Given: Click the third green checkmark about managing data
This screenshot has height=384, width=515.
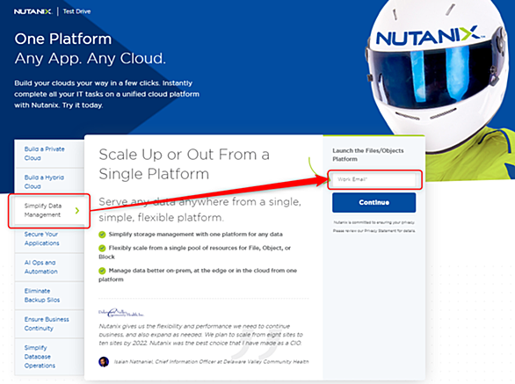Looking at the screenshot, I should [102, 271].
